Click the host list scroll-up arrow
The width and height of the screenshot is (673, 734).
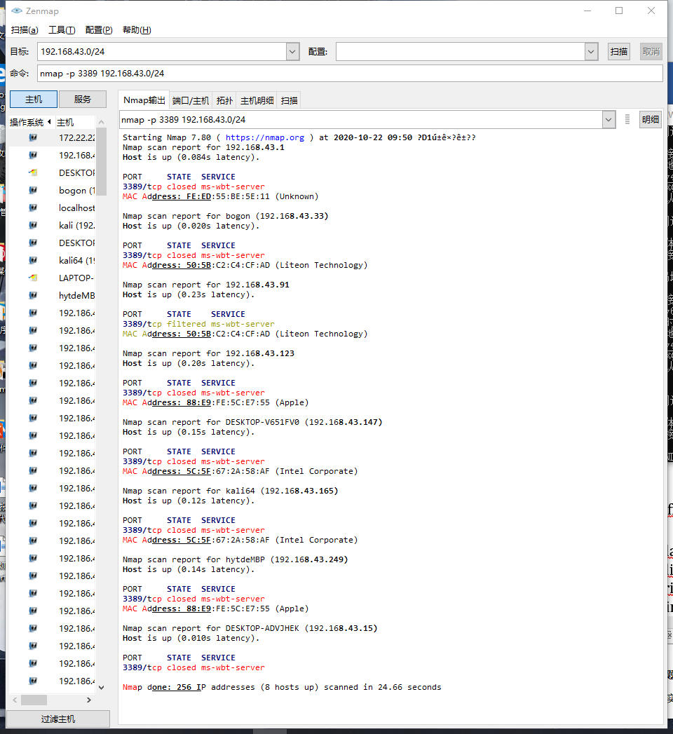101,122
